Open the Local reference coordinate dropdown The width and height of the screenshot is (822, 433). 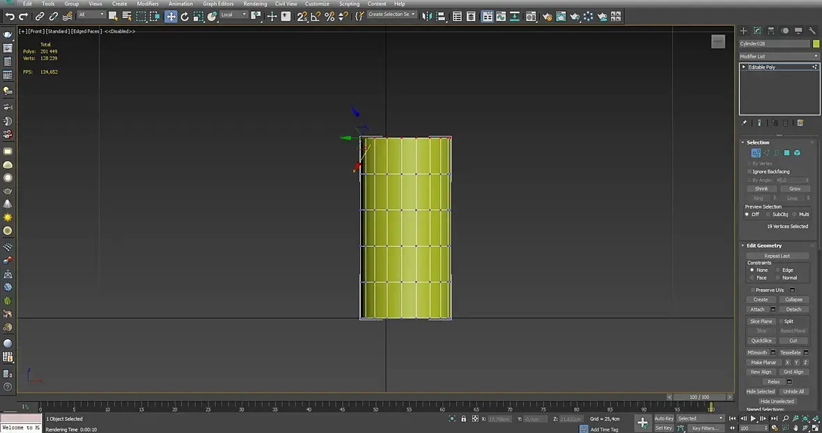pyautogui.click(x=233, y=15)
